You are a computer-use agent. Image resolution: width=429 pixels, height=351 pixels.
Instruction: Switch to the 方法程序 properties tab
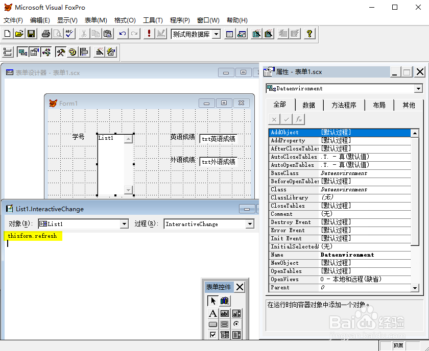(x=344, y=105)
